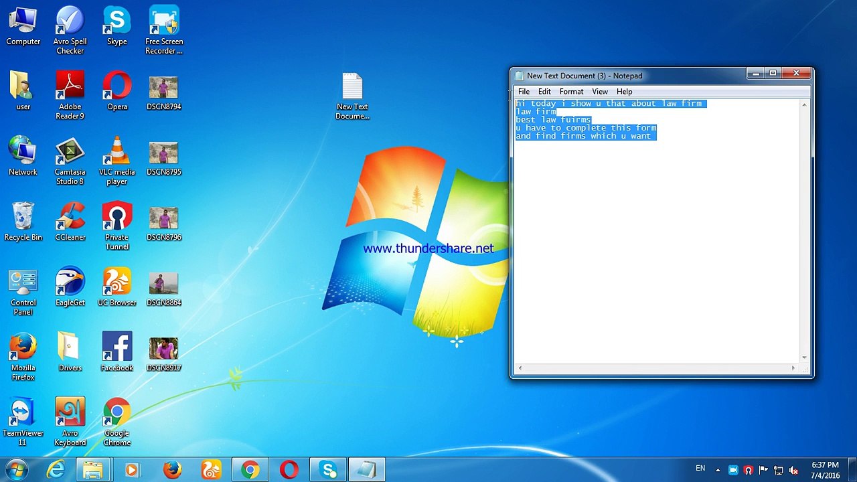This screenshot has height=482, width=857.
Task: Click the Notepad taskbar button
Action: 367,470
